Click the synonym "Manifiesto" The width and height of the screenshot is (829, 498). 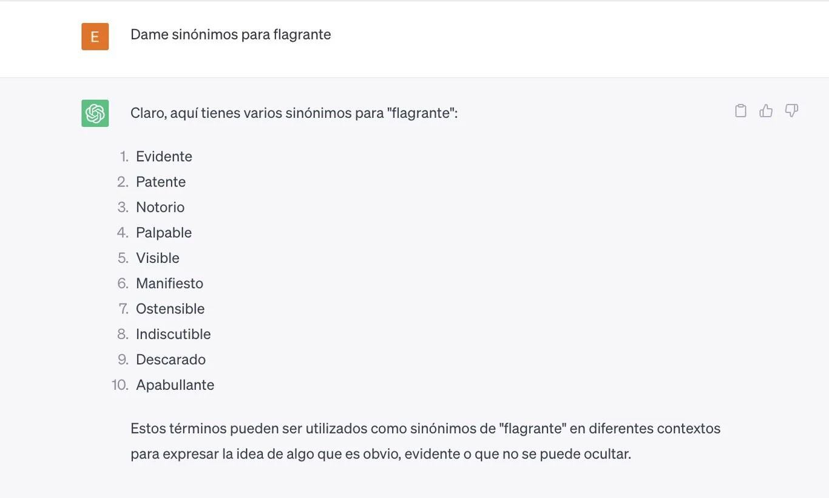click(169, 284)
